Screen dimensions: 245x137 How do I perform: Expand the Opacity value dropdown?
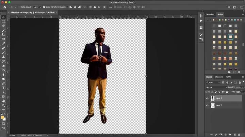[243, 87]
